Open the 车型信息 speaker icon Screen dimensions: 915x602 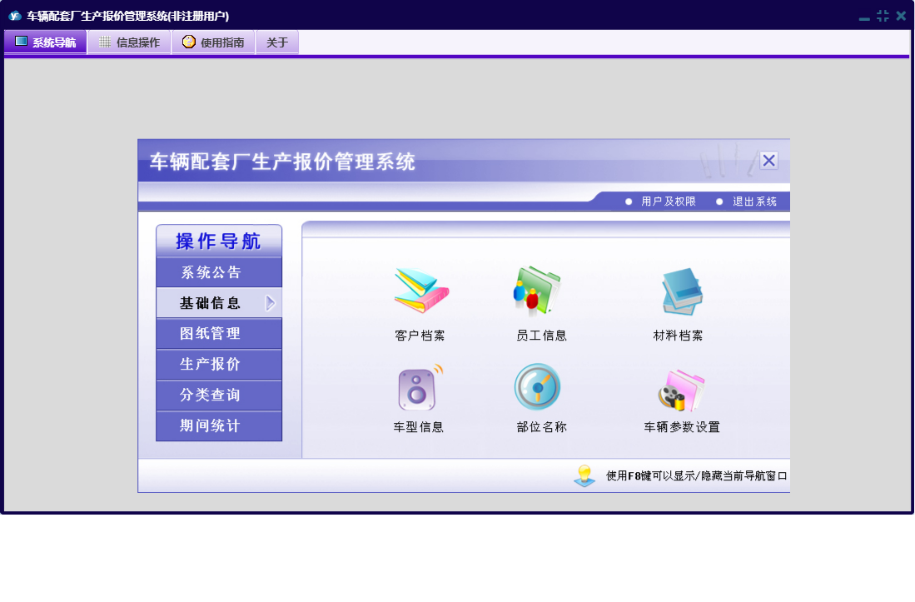coord(420,387)
